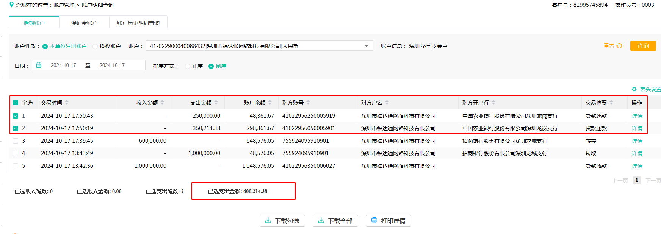Click the 重置 reset link
The height and width of the screenshot is (234, 661).
609,46
